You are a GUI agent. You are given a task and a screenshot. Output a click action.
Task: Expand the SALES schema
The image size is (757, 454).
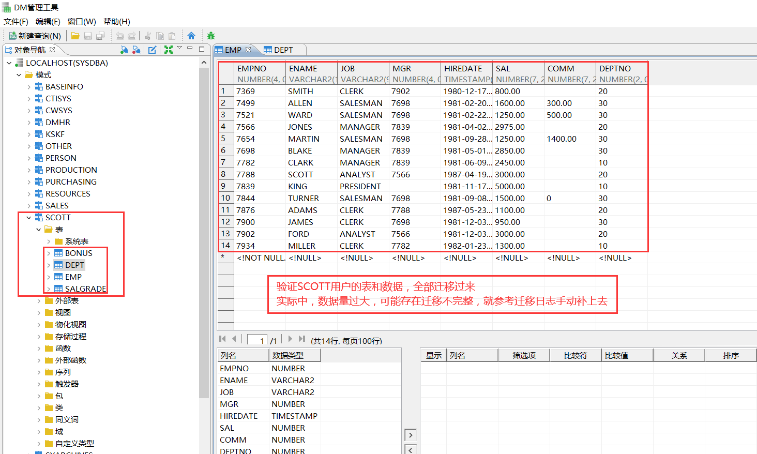coord(29,206)
